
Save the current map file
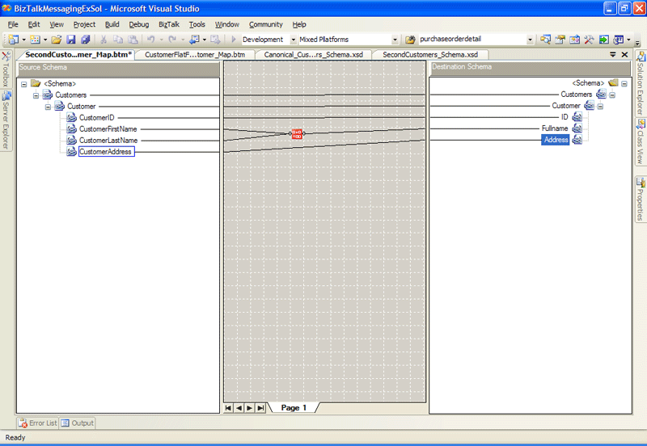(71, 40)
